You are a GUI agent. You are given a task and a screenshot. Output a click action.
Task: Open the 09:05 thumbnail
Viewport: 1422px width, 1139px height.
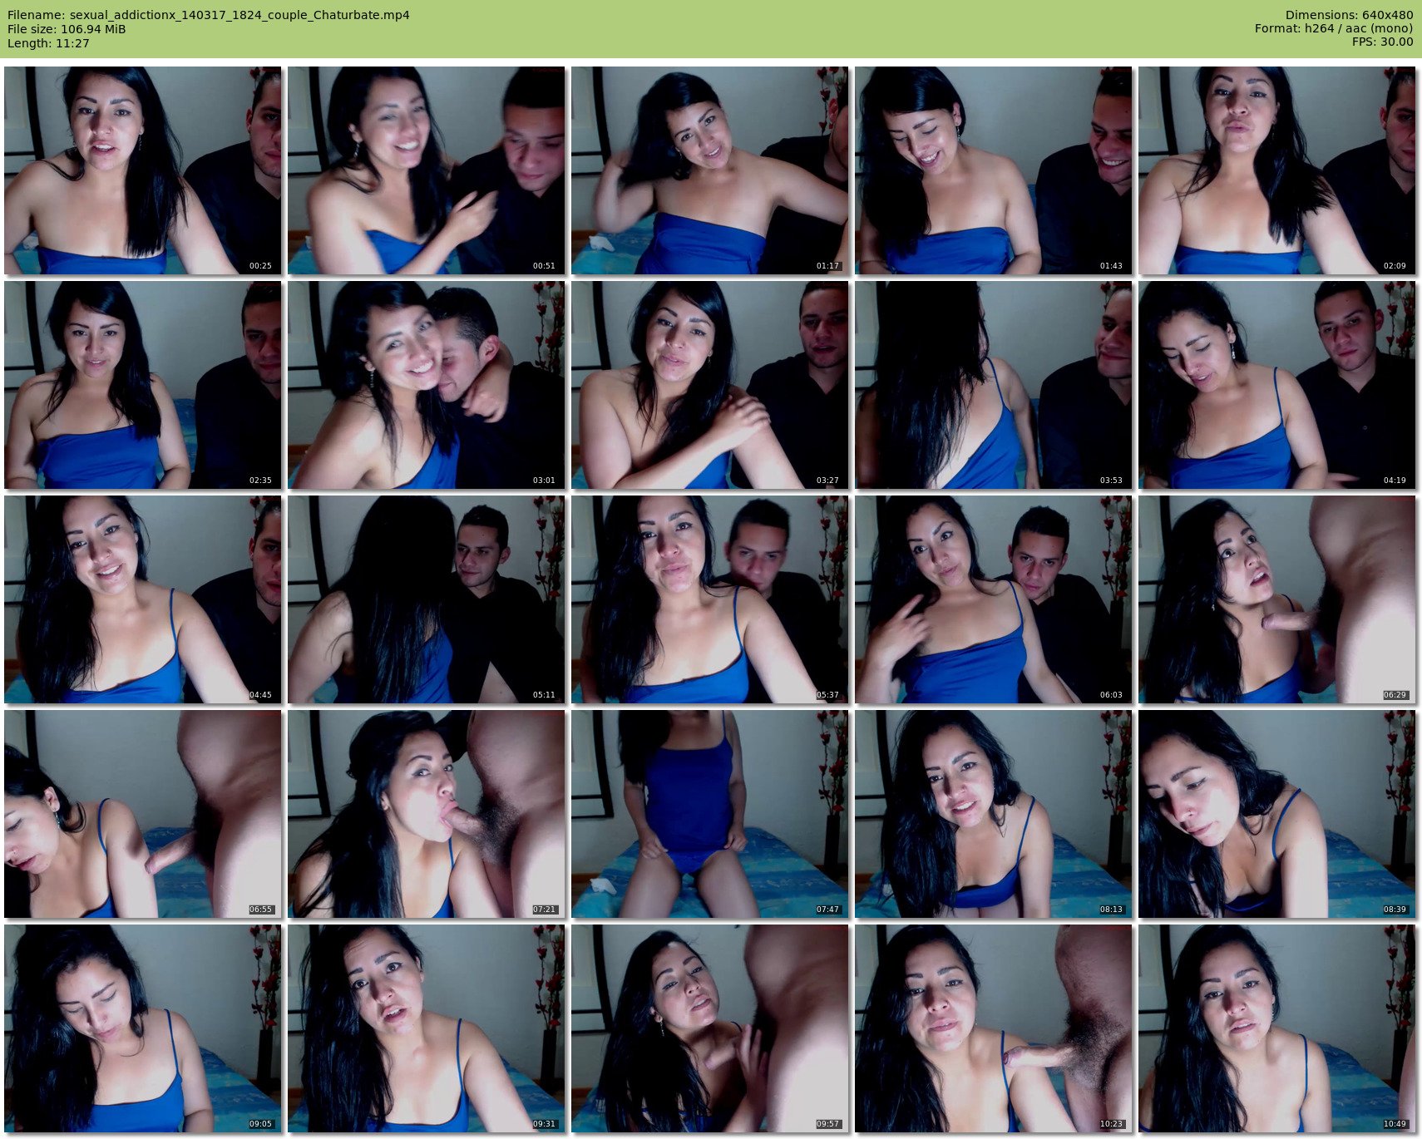142,1028
